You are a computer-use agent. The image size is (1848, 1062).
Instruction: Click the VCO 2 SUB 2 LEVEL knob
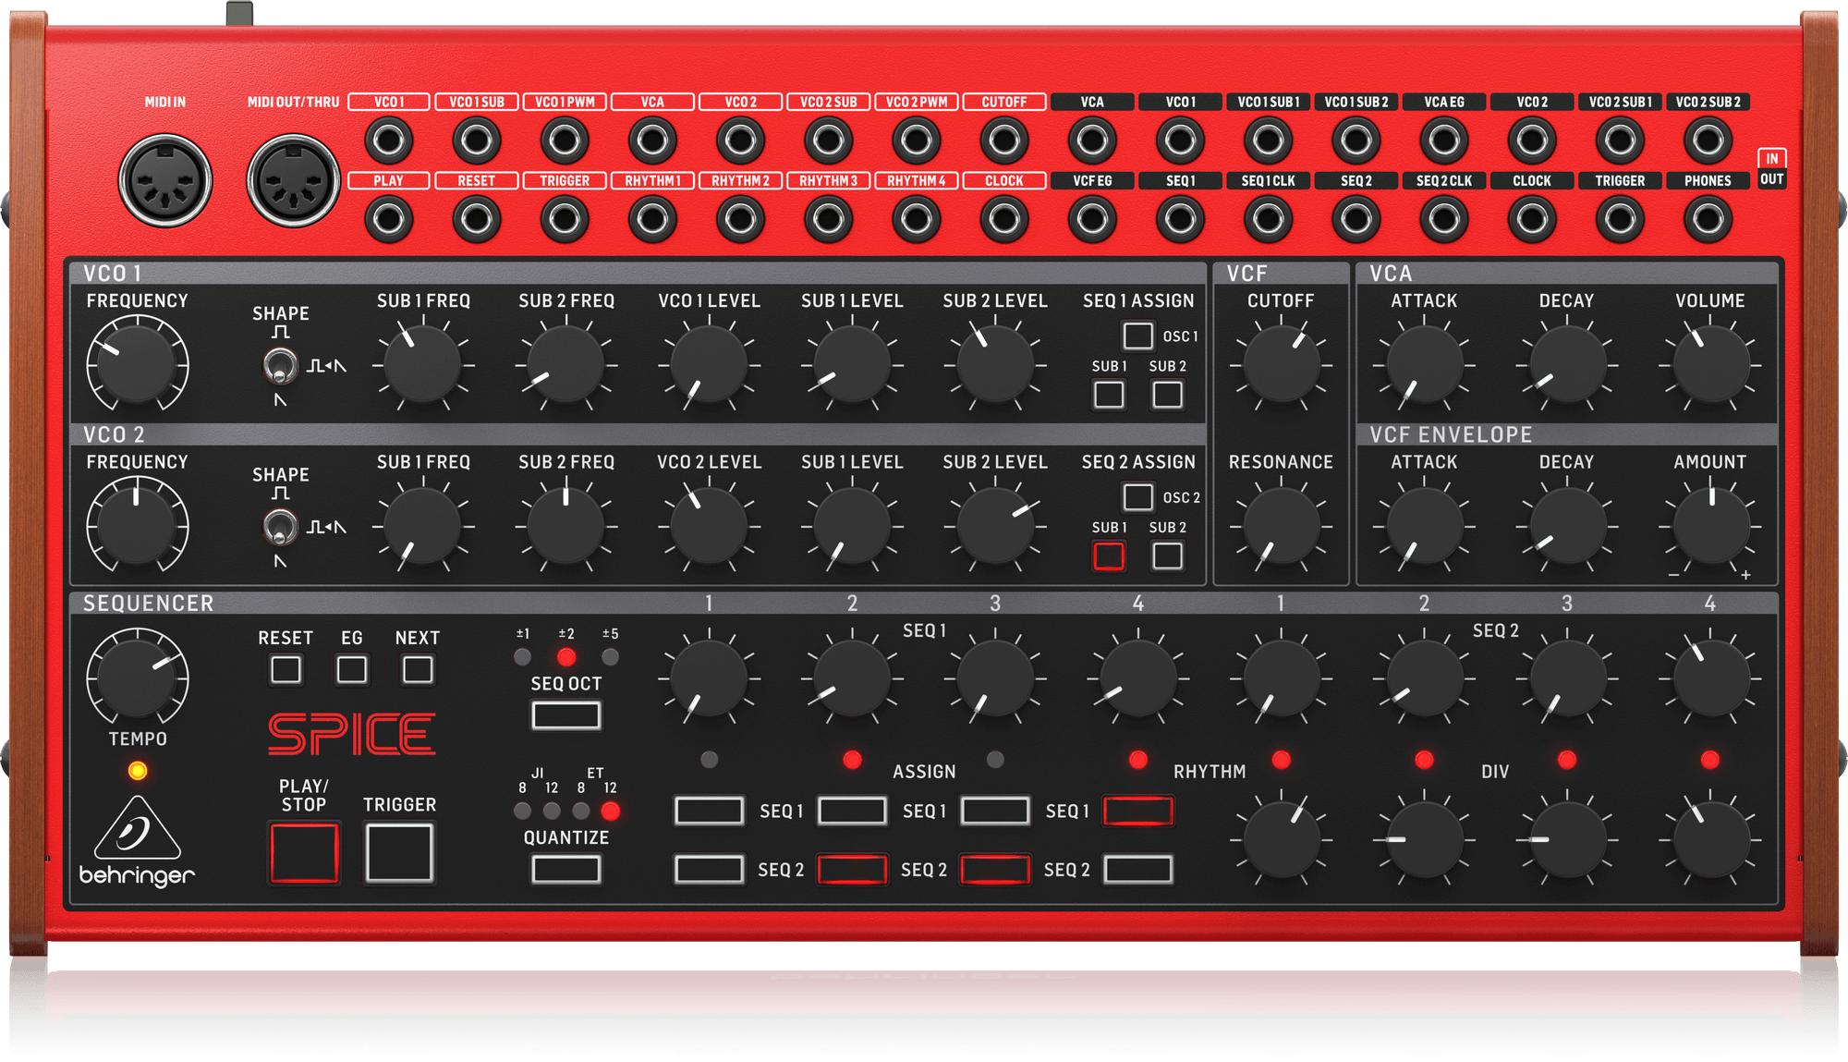pos(995,527)
